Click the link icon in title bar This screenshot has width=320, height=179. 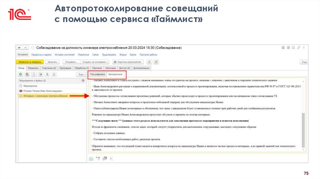(x=298, y=48)
